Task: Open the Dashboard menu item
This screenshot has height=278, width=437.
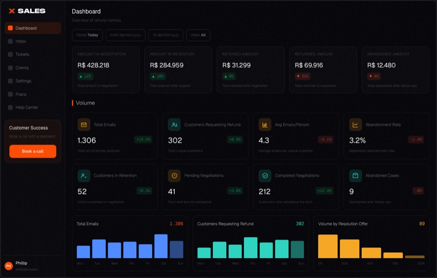Action: [x=33, y=28]
